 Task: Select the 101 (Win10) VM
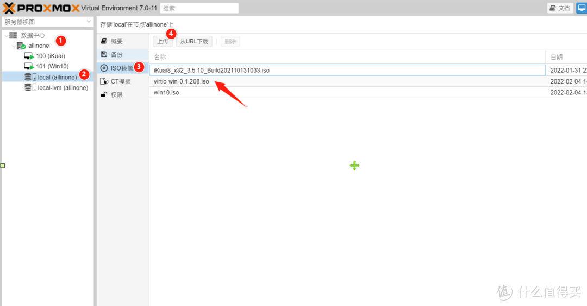click(52, 67)
